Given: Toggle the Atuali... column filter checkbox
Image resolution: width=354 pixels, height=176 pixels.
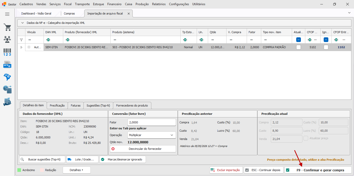Looking at the screenshot, I should [299, 40].
